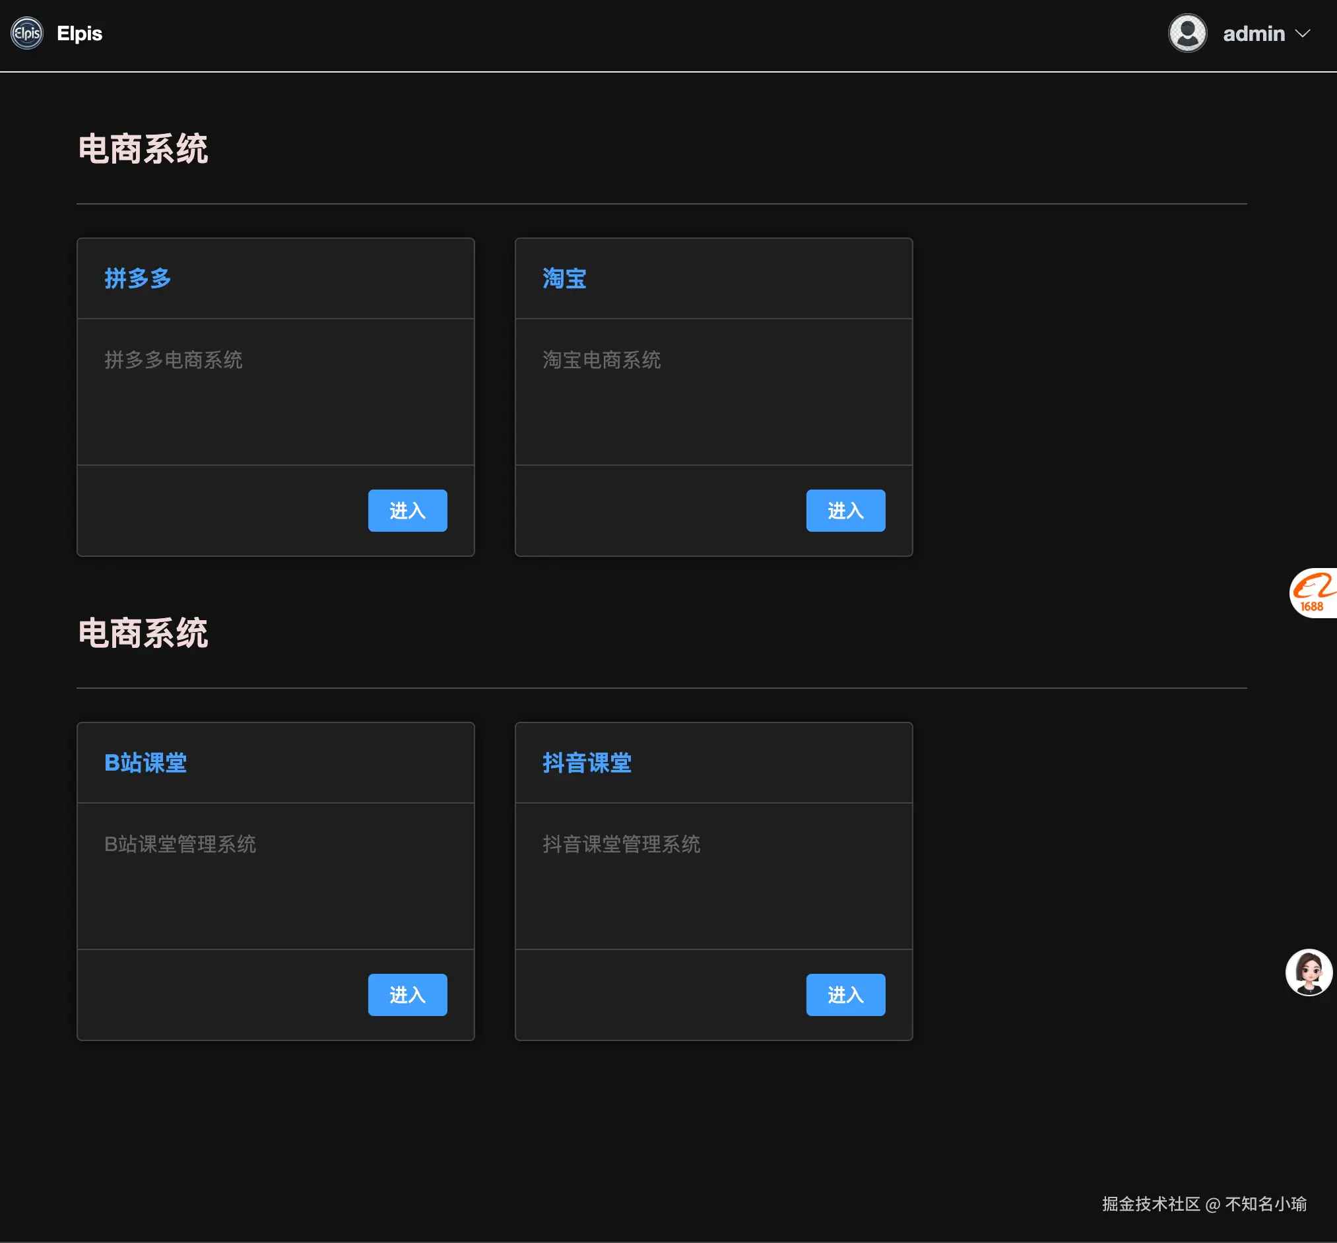Viewport: 1337px width, 1243px height.
Task: Click the assistant avatar floating icon
Action: 1308,972
